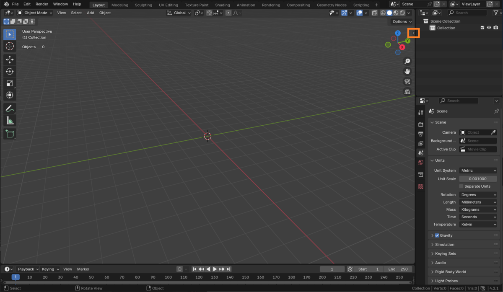Open the outliner filter funnel icon

(x=495, y=13)
